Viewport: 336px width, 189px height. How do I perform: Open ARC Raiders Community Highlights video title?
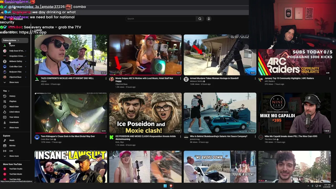289,78
